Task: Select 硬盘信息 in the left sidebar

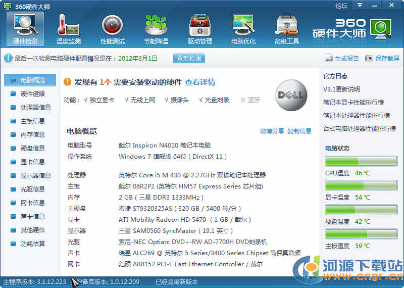Action: (32, 148)
